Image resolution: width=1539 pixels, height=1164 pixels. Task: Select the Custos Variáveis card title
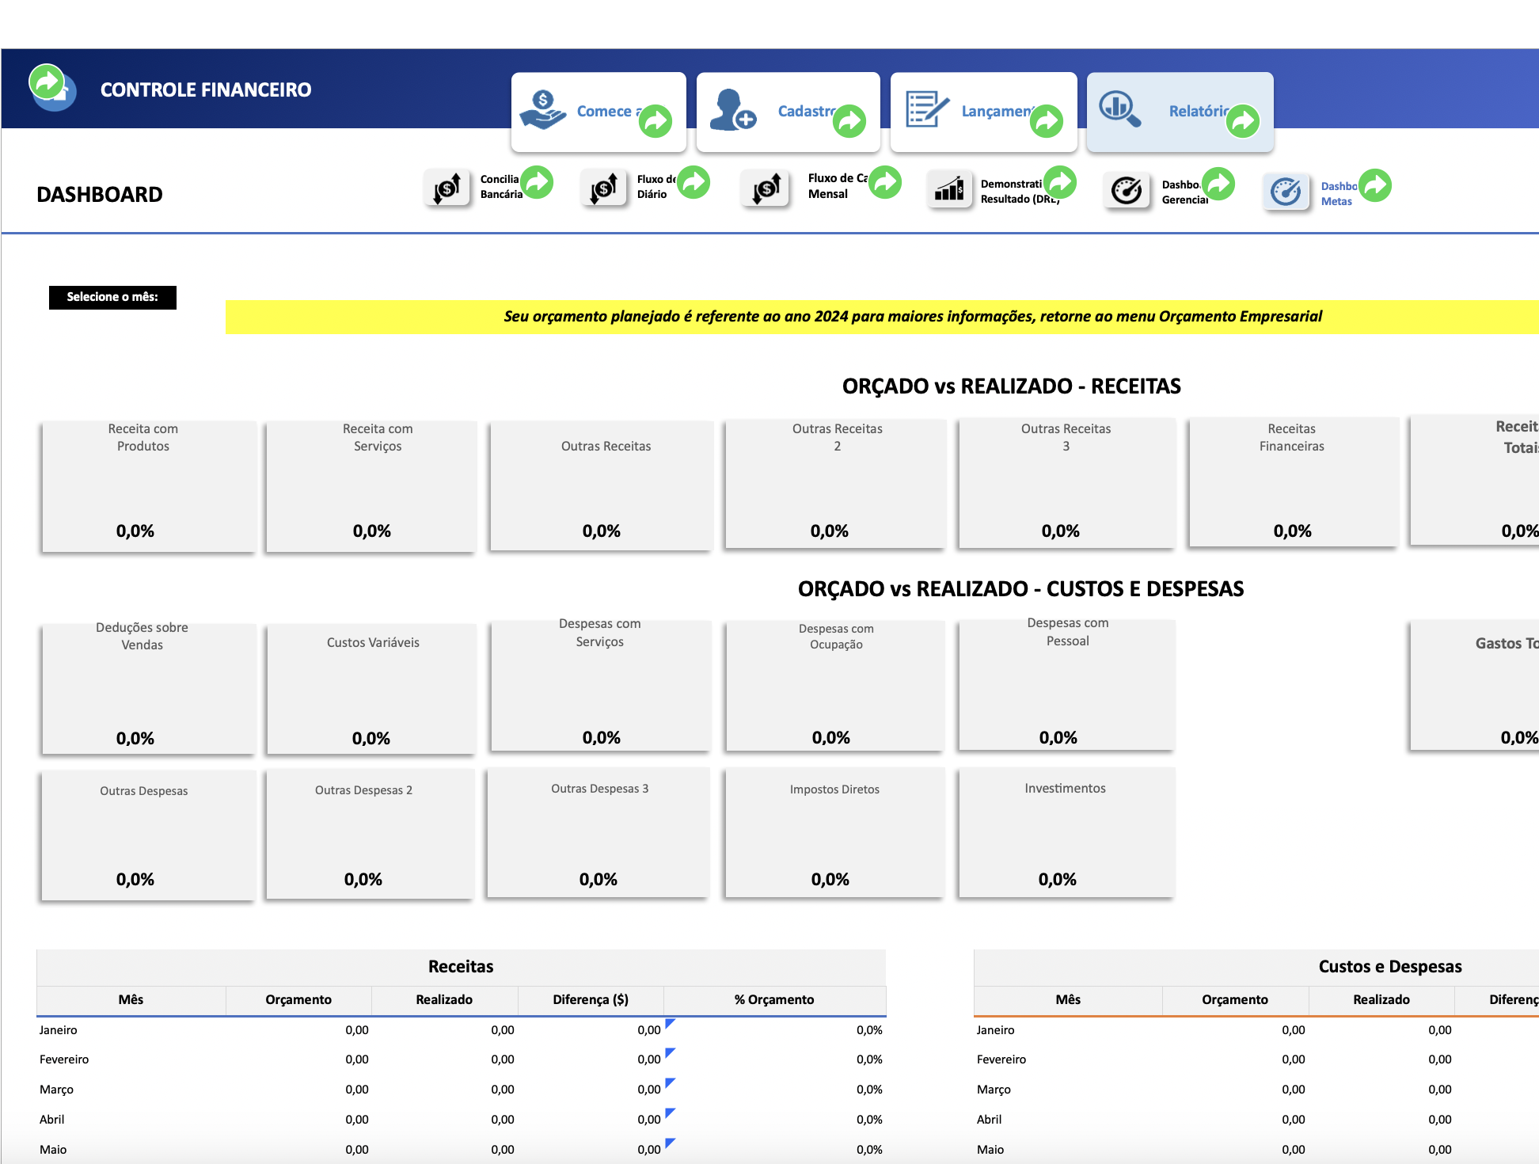(373, 642)
